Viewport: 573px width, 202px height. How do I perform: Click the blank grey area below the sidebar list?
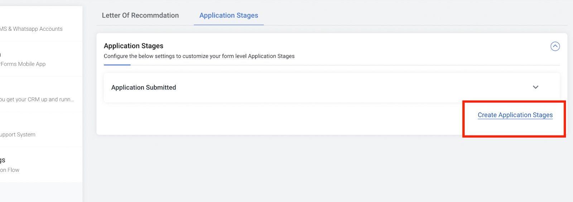[x=41, y=192]
